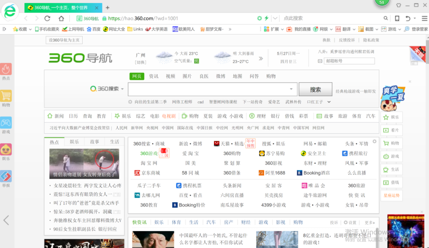Open the 京东商城 link

point(147,173)
